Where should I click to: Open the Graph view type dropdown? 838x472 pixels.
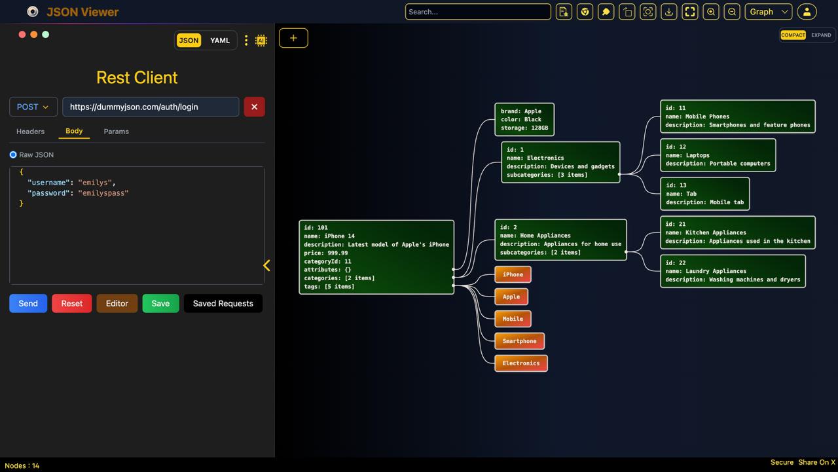pyautogui.click(x=768, y=12)
